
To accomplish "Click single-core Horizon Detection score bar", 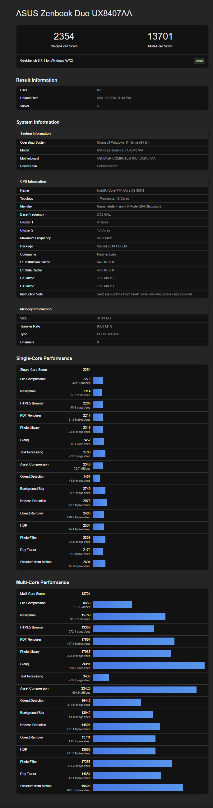I will [x=100, y=503].
